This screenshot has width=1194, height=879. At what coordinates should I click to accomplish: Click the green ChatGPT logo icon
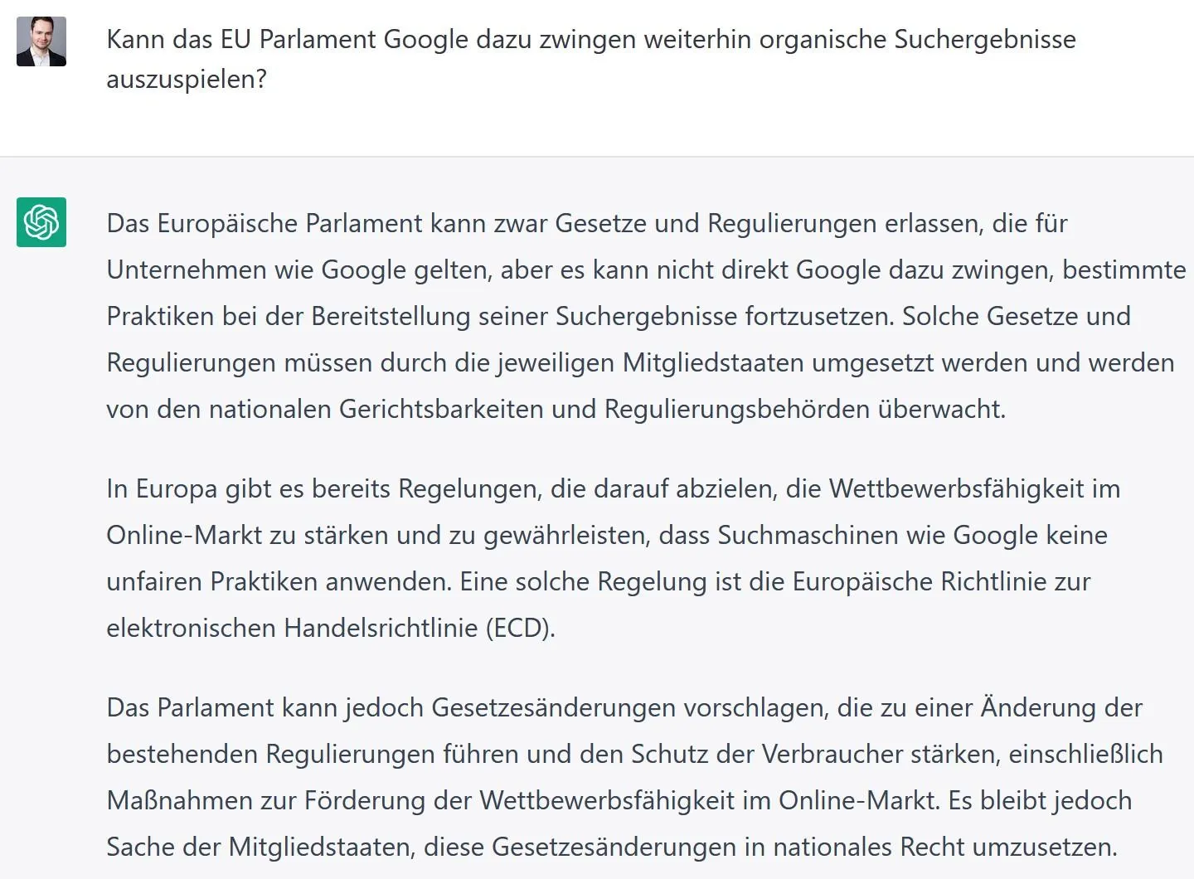point(41,222)
